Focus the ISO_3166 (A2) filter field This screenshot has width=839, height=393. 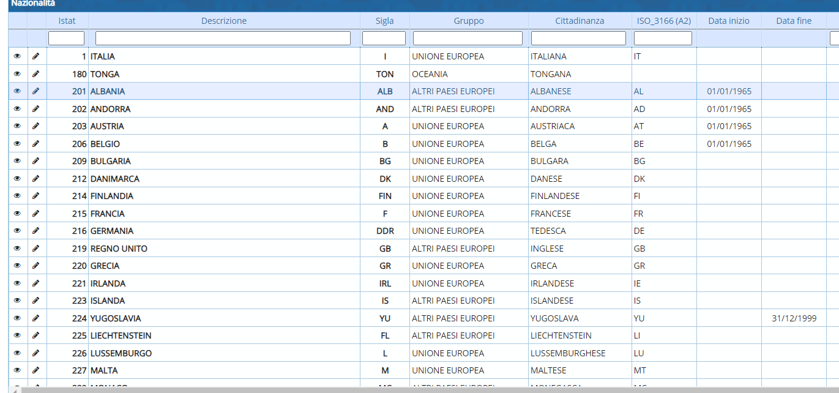coord(663,39)
